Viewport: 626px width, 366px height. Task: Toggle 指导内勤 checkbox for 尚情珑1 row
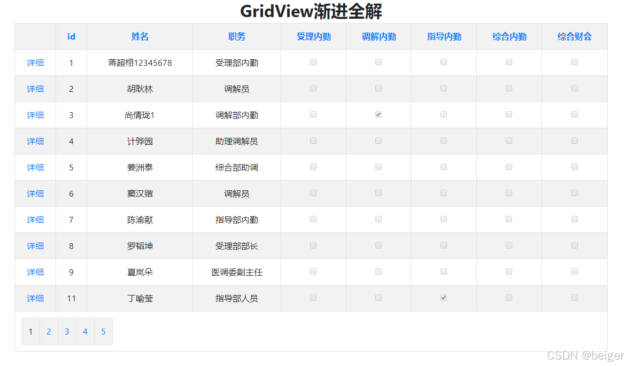[444, 114]
